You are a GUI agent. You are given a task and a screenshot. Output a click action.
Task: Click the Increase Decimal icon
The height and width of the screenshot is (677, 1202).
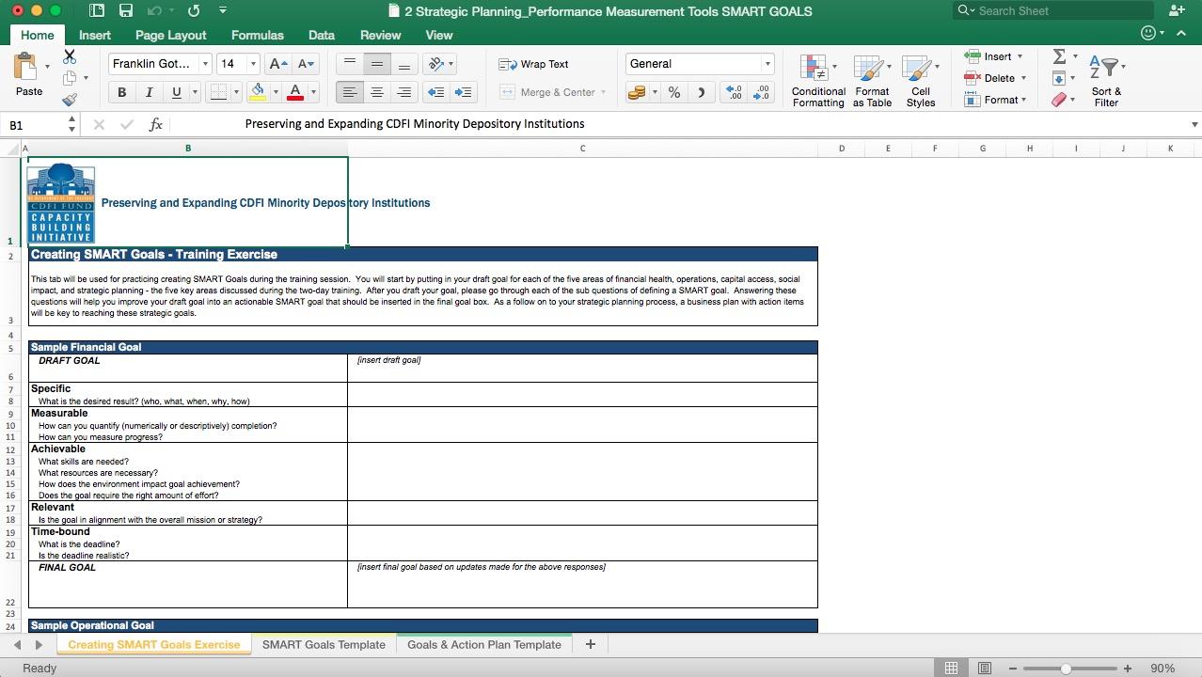(x=734, y=92)
